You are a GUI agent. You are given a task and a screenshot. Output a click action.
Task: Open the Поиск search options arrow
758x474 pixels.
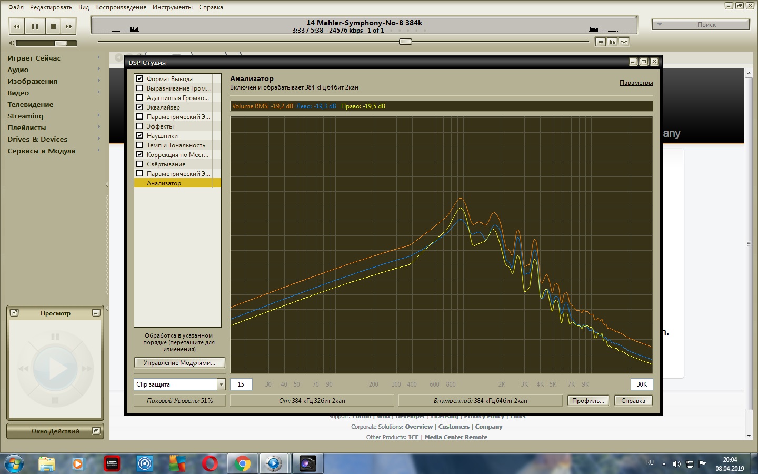tap(659, 25)
